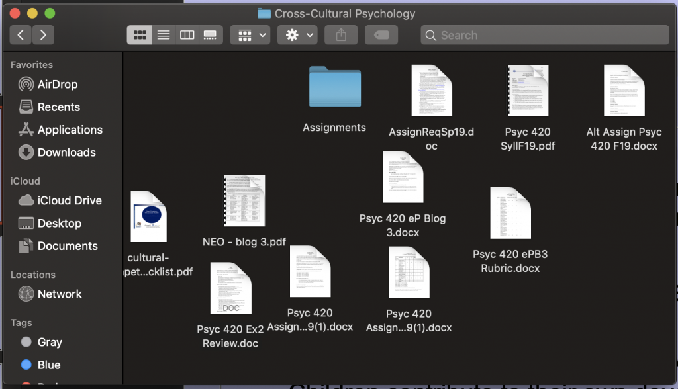Select the Psyc 420 SyllF19.pdf icon
678x389 pixels.
[x=528, y=91]
